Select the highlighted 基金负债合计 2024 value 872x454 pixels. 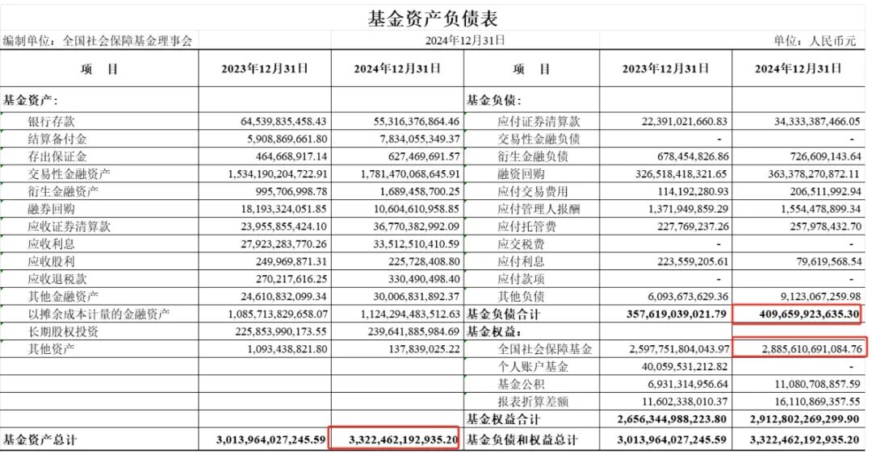point(796,314)
